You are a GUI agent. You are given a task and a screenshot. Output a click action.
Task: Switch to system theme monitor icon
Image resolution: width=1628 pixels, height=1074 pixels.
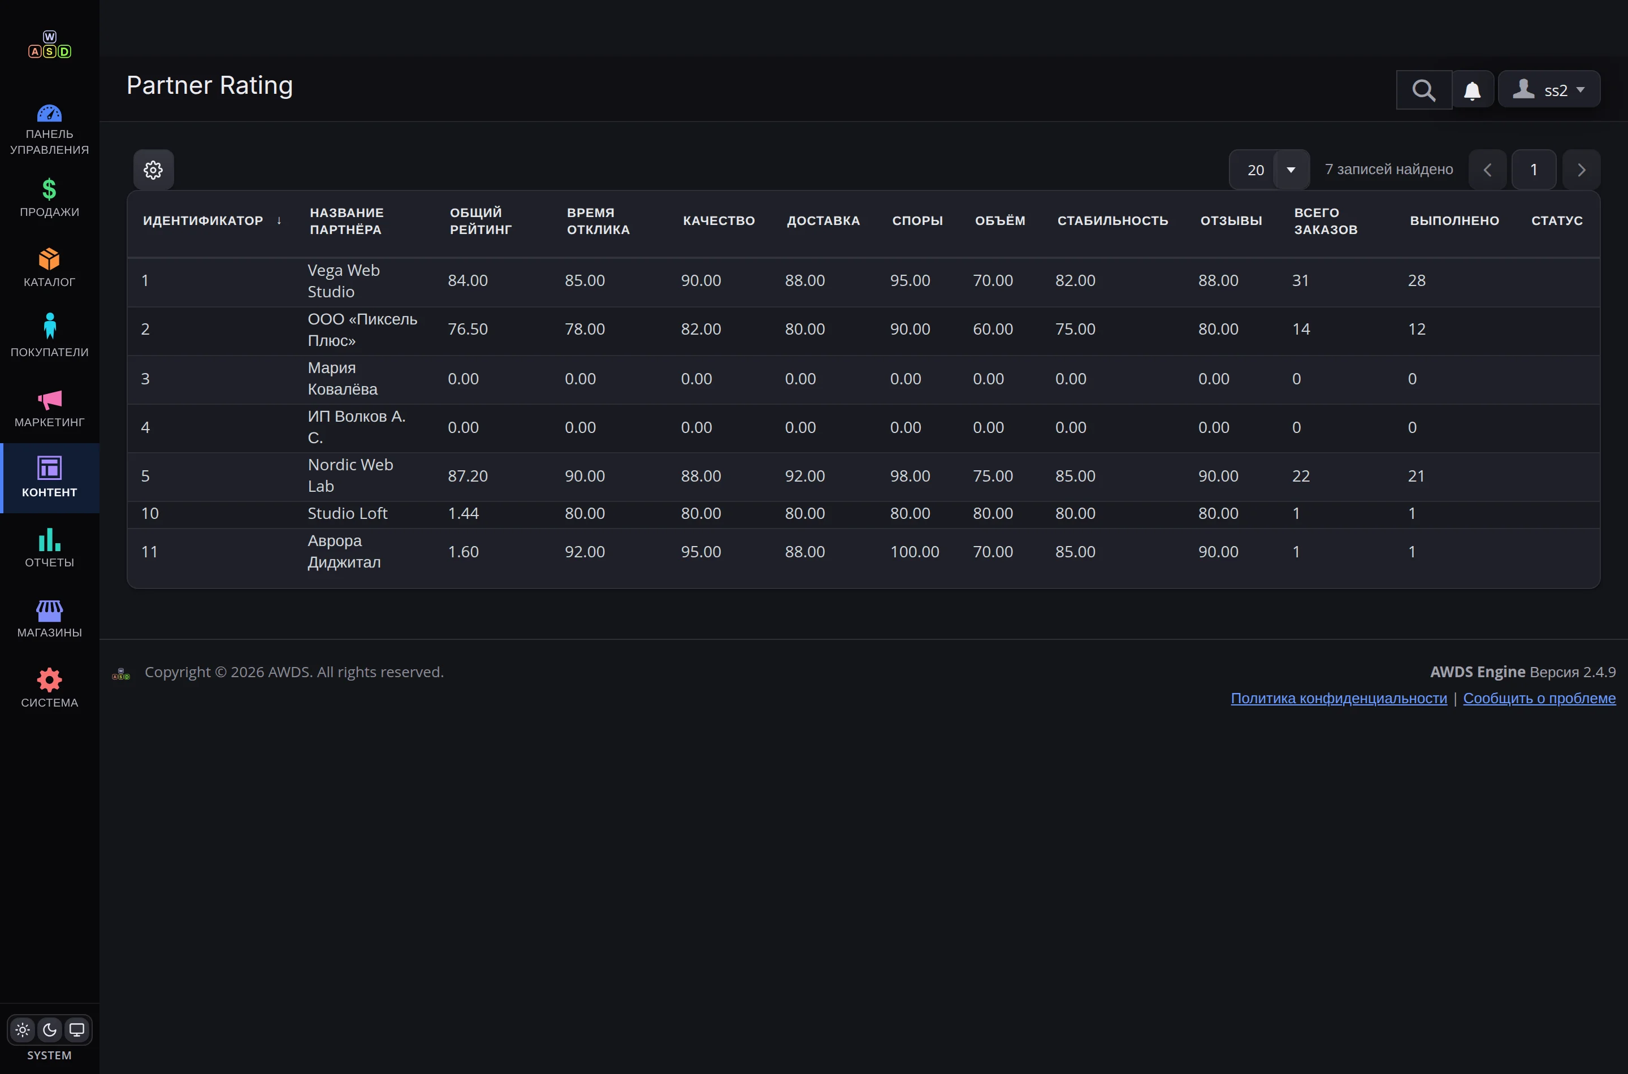(77, 1029)
